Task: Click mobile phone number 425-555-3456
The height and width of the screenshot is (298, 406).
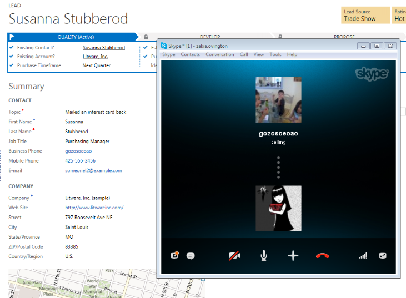Action: click(80, 161)
